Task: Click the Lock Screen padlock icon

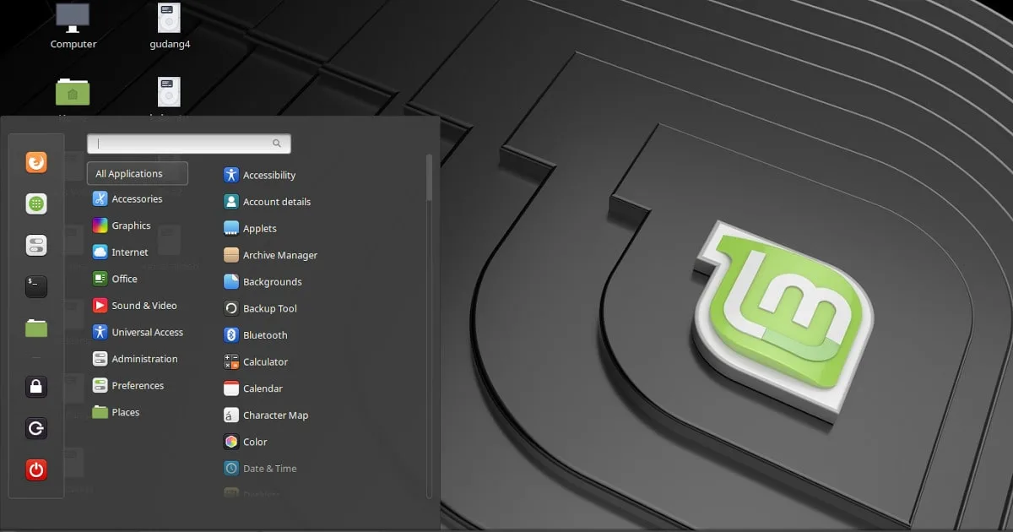Action: click(x=36, y=387)
